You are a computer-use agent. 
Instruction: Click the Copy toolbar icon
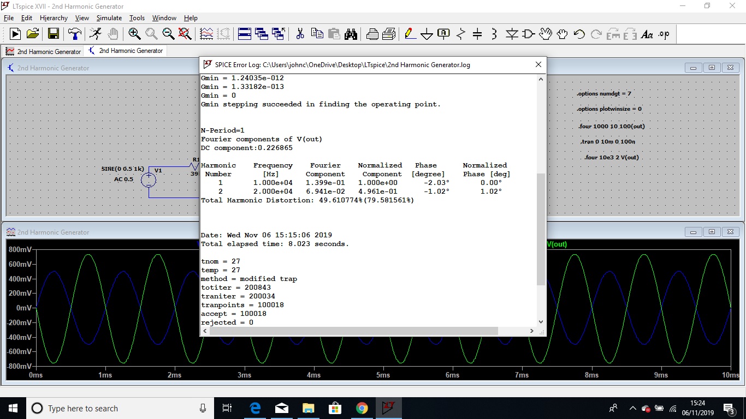pos(317,34)
